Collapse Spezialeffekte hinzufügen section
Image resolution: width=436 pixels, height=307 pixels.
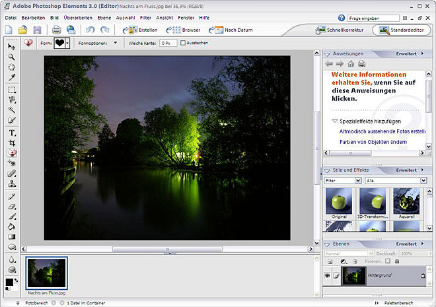pos(335,121)
